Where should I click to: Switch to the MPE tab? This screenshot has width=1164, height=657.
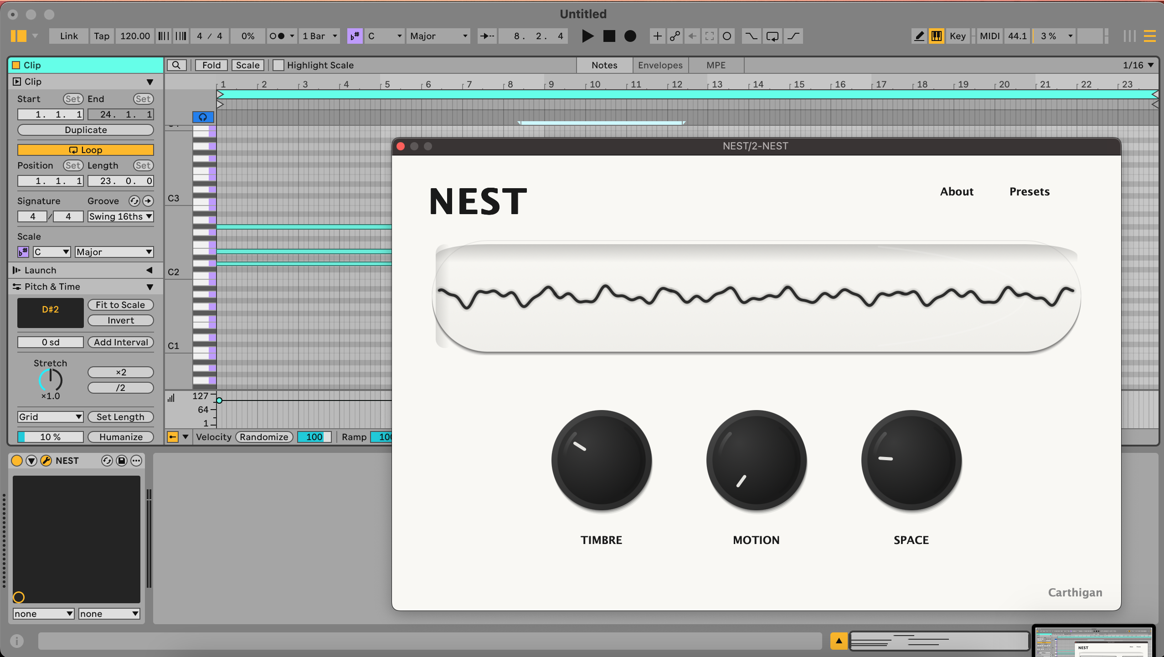click(716, 65)
